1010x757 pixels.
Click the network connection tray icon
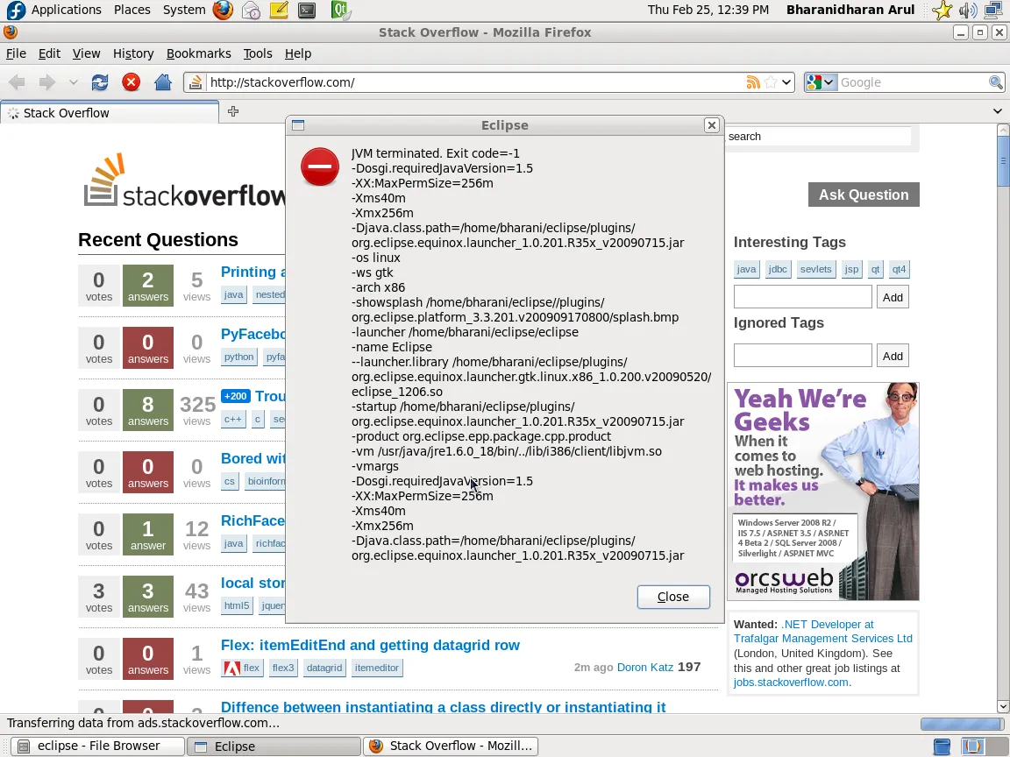coord(994,10)
